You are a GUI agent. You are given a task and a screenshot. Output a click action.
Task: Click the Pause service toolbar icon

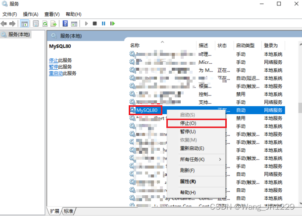pyautogui.click(x=103, y=24)
